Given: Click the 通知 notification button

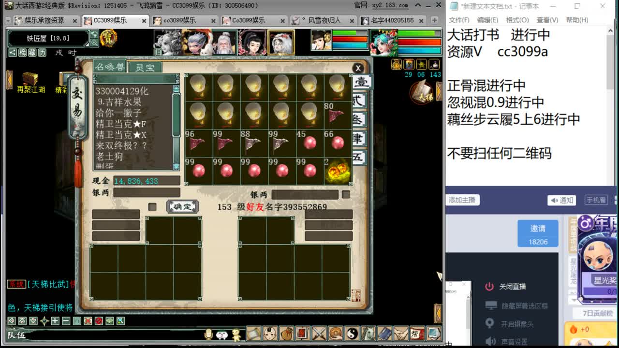Looking at the screenshot, I should 561,200.
